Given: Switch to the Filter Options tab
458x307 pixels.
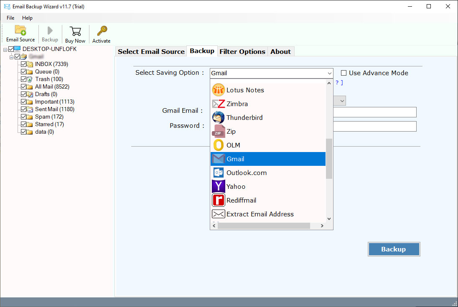Looking at the screenshot, I should click(242, 52).
